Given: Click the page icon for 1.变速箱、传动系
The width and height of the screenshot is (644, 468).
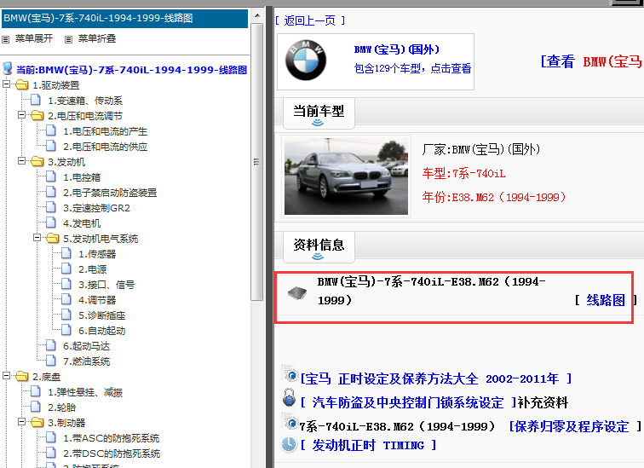Looking at the screenshot, I should click(x=36, y=100).
